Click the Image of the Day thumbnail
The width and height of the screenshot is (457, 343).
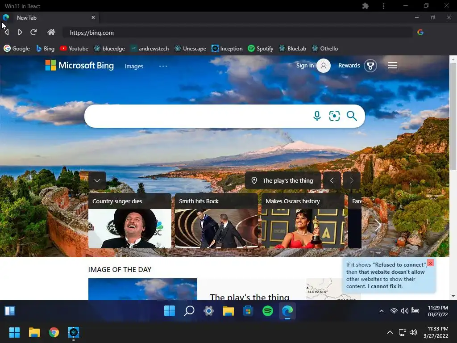143,289
